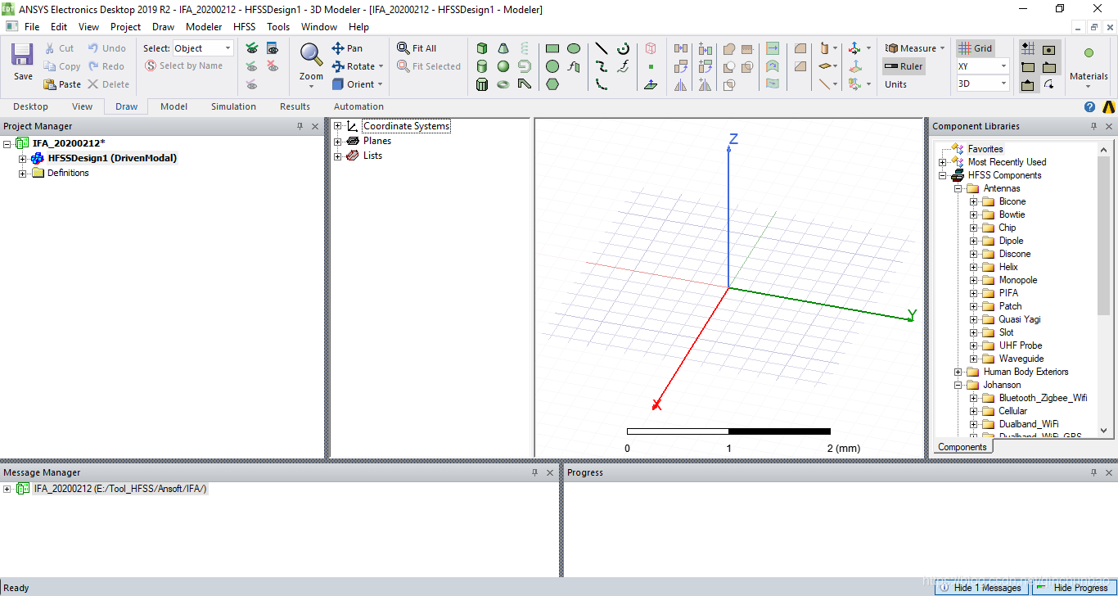Open the HFSS menu
Screen dimensions: 1118x596
[x=244, y=27]
